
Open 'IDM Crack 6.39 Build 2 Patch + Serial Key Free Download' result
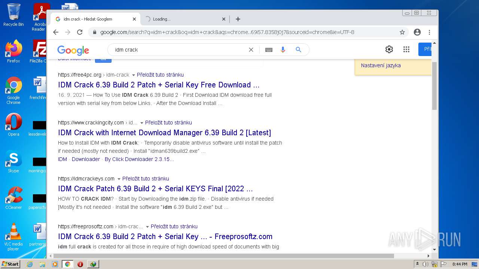click(x=159, y=85)
